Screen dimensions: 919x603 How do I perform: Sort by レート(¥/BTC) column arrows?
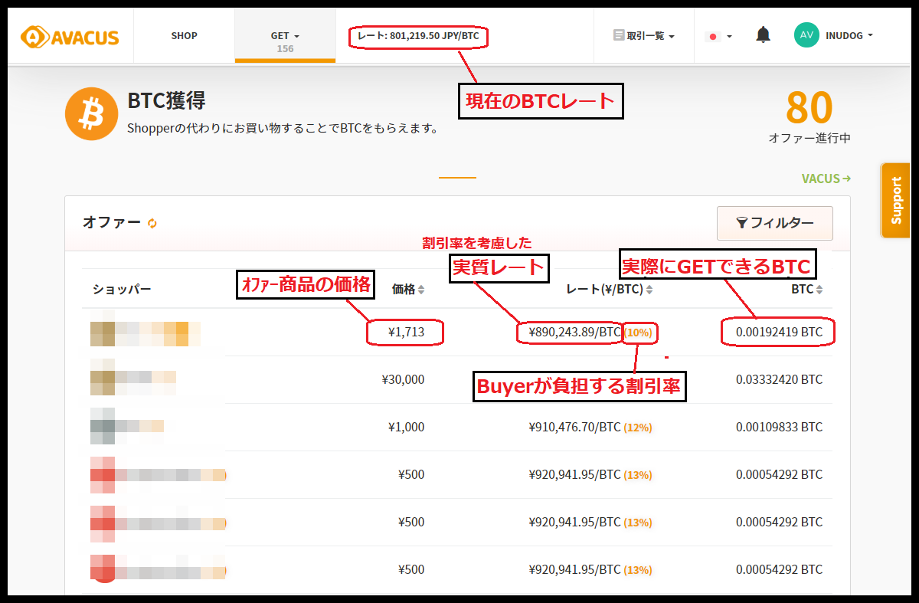coord(649,290)
